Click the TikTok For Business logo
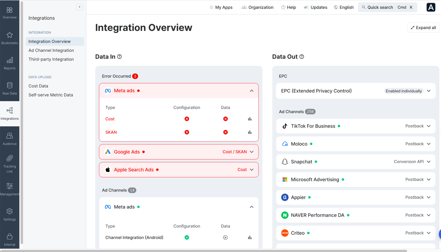441x252 pixels. (x=285, y=126)
